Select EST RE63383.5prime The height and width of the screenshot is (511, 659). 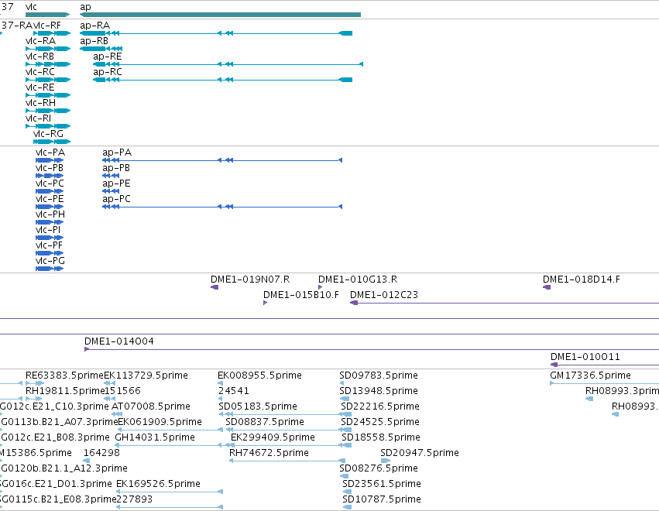tap(64, 376)
